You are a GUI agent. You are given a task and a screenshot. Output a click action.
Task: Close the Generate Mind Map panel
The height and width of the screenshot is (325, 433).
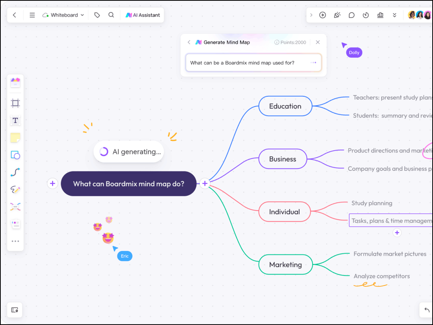click(318, 42)
